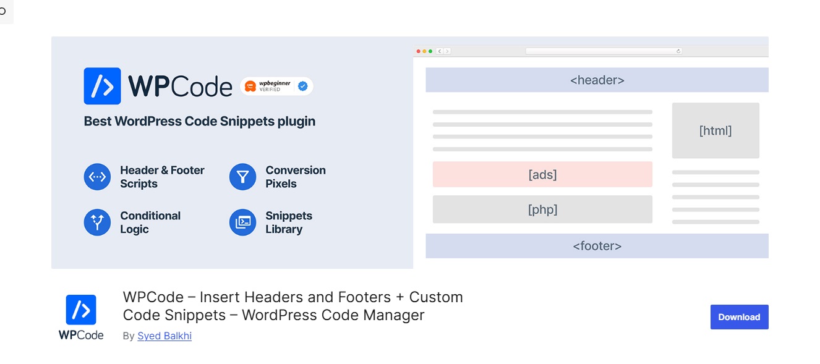This screenshot has height=364, width=820.
Task: Click the Conversion Pixels funnel icon
Action: pos(242,177)
